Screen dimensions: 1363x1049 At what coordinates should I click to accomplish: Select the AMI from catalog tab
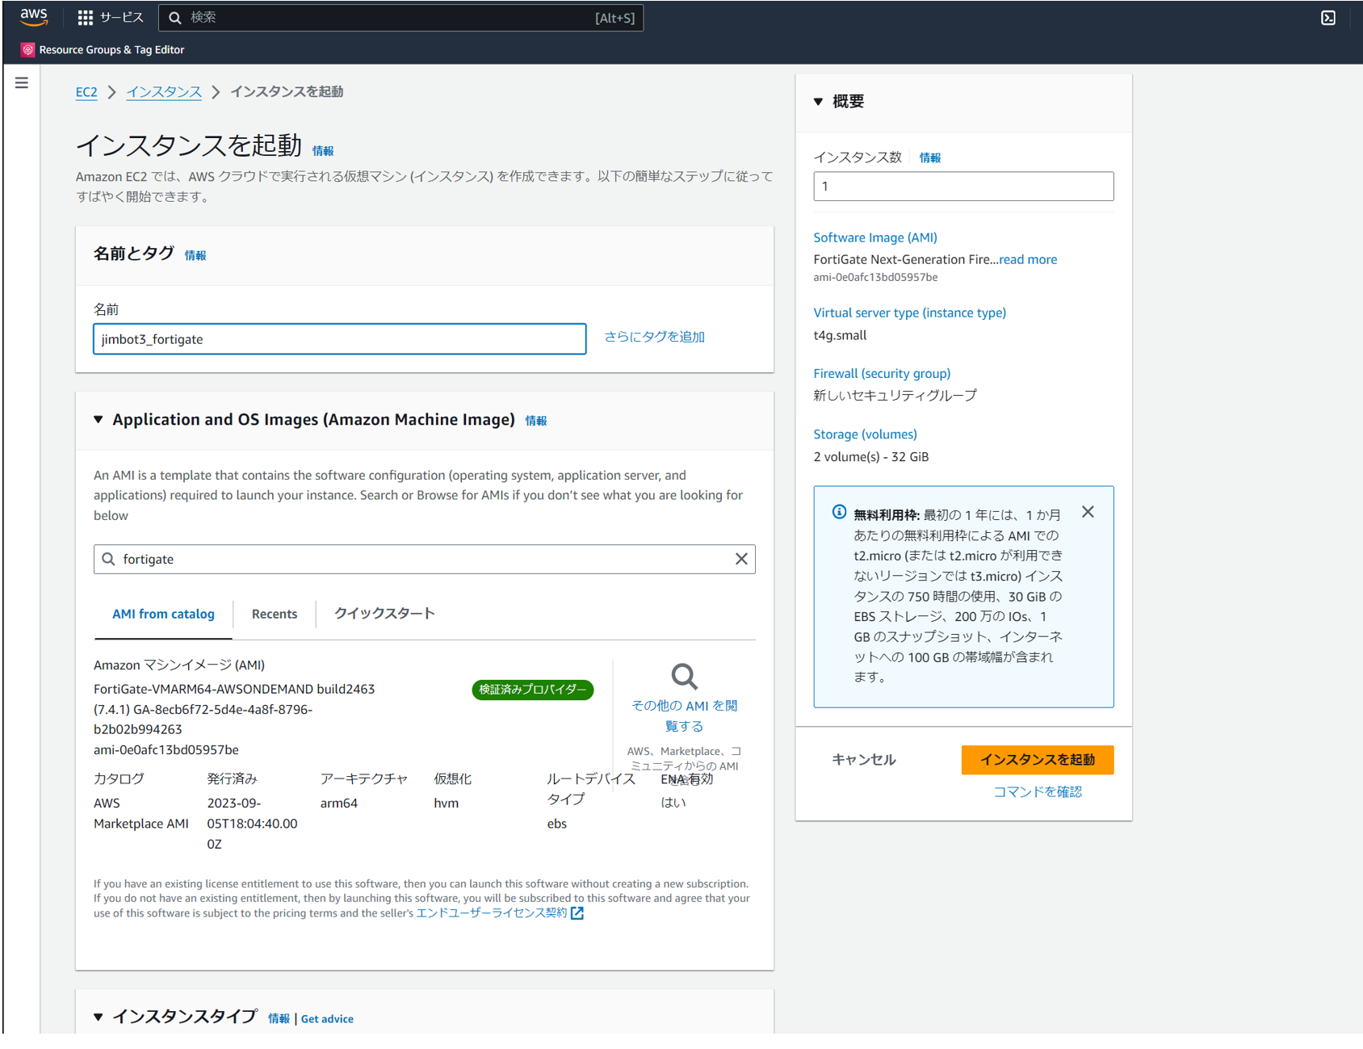tap(163, 615)
